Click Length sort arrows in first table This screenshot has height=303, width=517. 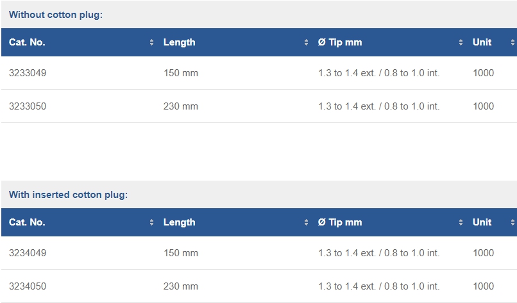[306, 42]
